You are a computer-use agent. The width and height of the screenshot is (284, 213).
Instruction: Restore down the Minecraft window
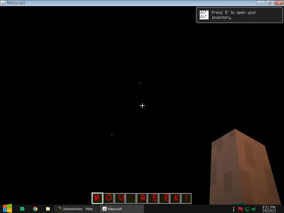pyautogui.click(x=270, y=3)
